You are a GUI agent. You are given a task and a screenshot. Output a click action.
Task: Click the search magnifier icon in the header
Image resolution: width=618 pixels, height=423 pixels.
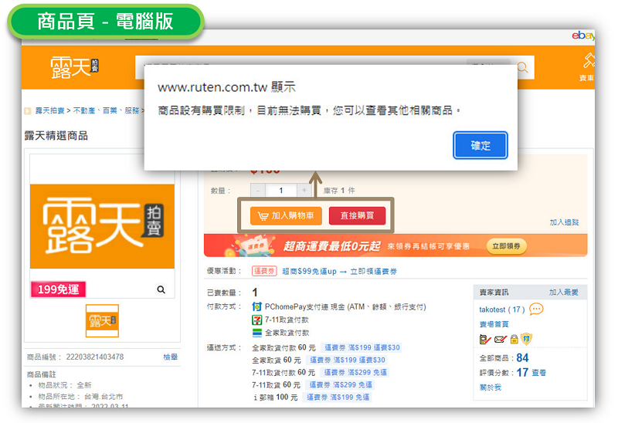(524, 68)
